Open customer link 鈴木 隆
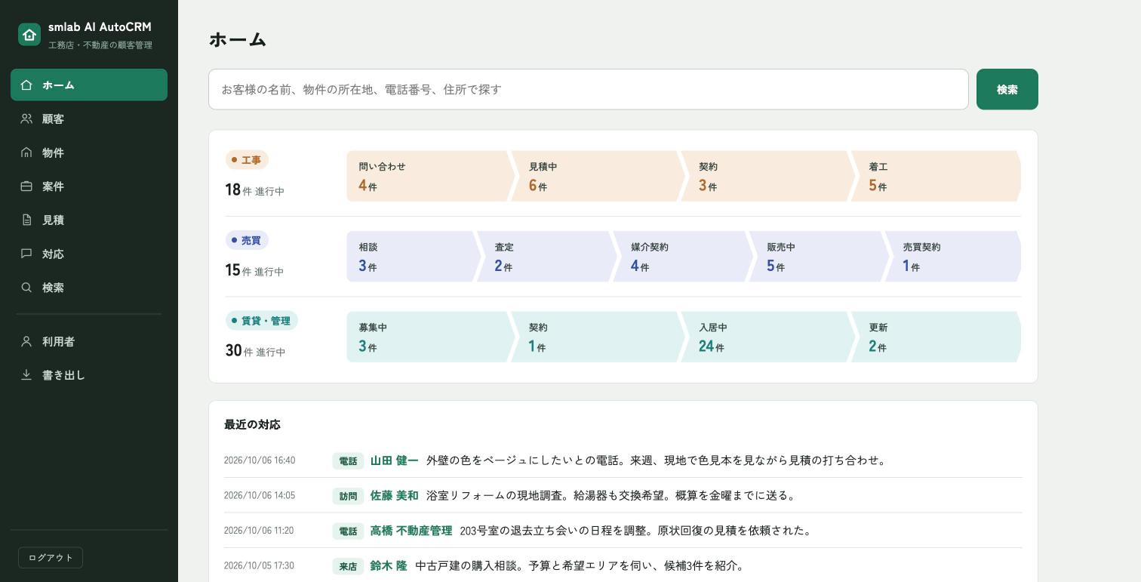The height and width of the screenshot is (582, 1141). pos(389,566)
